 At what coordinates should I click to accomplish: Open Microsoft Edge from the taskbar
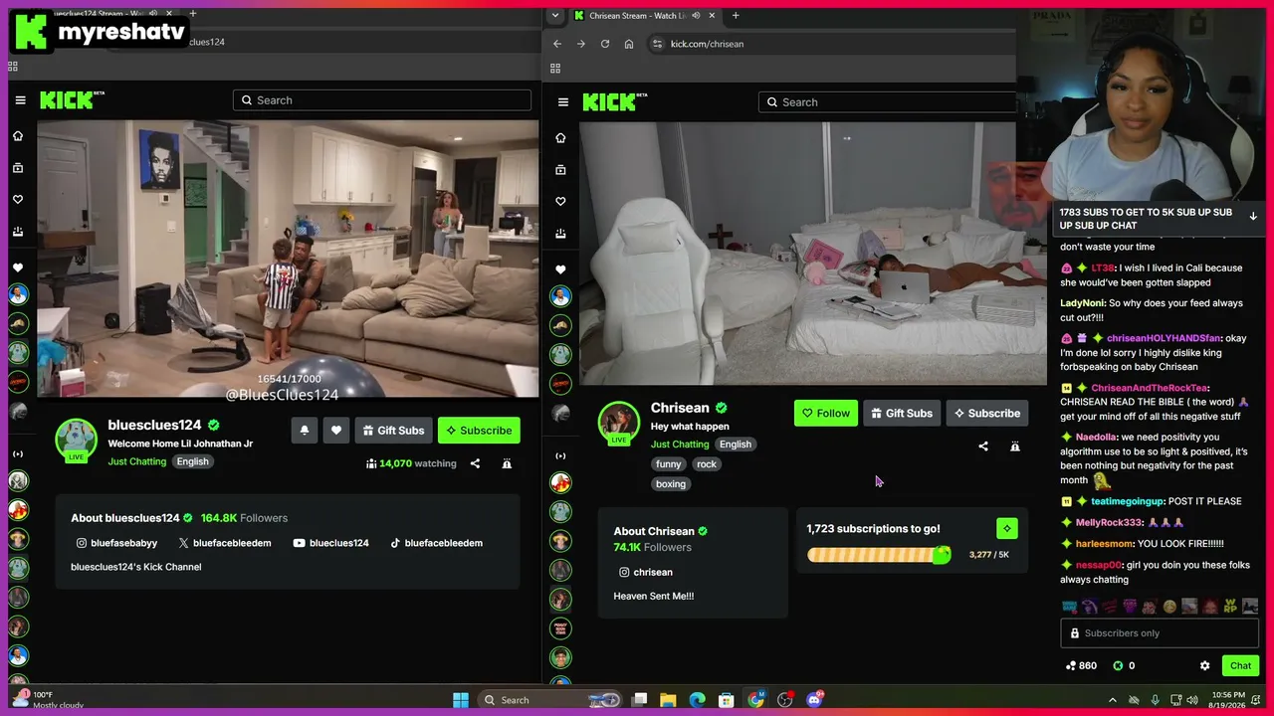[x=697, y=700]
